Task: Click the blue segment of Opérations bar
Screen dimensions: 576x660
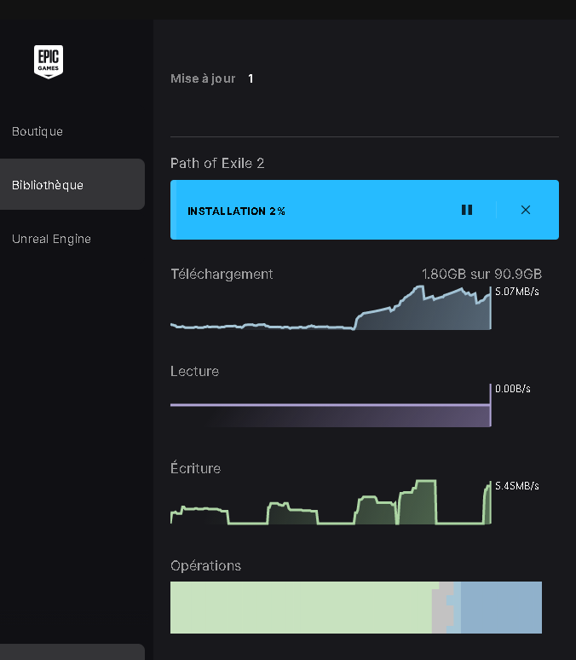Action: [501, 607]
